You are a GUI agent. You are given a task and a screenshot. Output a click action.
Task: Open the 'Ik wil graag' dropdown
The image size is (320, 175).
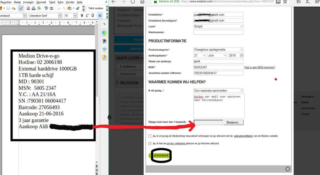click(218, 91)
